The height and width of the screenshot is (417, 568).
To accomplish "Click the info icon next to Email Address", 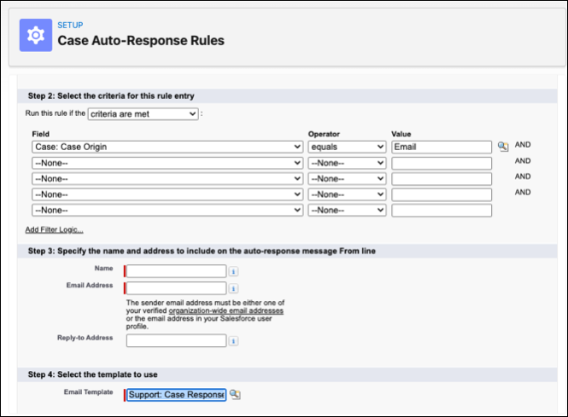I will pos(234,288).
